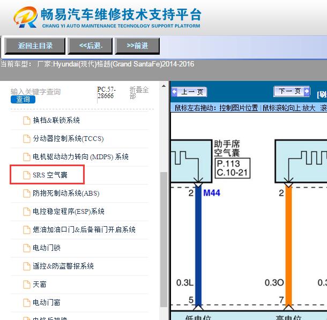
Task: Click the blue 0.3L wire
Action: point(198,246)
